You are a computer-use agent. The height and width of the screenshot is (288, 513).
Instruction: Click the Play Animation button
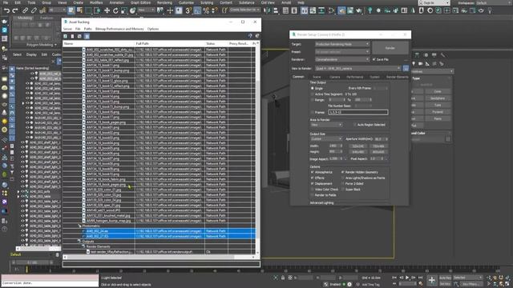(x=407, y=278)
